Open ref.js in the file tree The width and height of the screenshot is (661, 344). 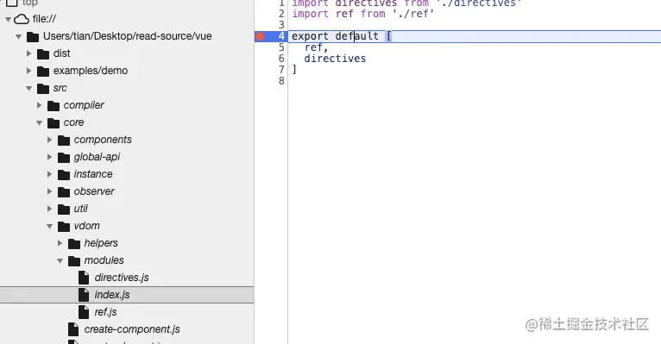(x=105, y=312)
